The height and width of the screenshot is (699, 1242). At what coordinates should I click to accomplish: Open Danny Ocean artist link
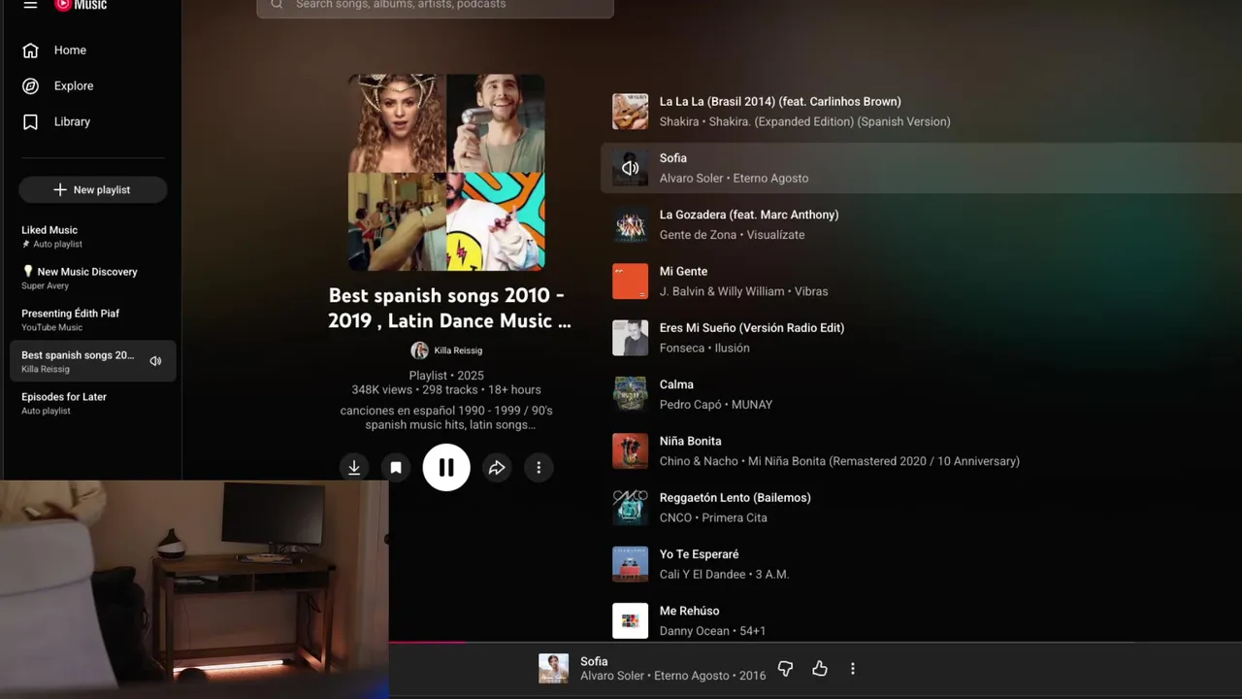pyautogui.click(x=694, y=631)
